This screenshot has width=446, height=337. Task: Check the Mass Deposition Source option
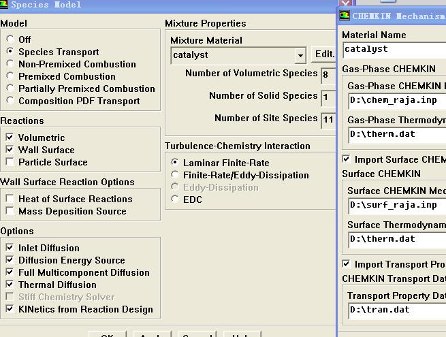pos(10,211)
